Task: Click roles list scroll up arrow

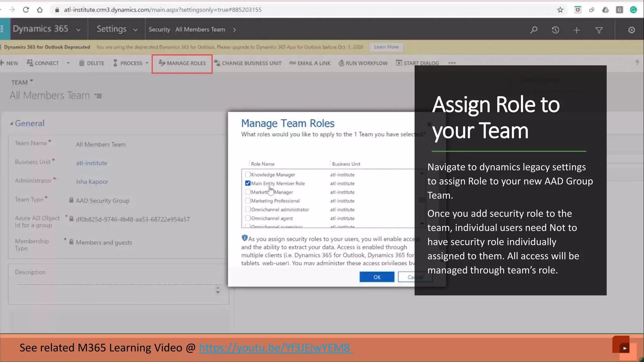Action: (x=422, y=173)
